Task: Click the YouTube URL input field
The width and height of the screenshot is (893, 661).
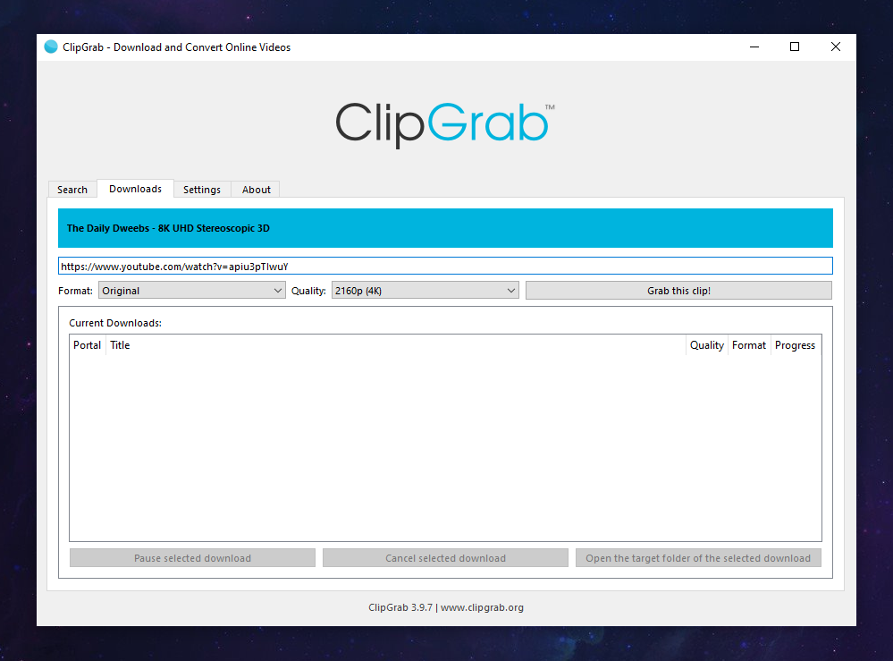Action: tap(445, 267)
